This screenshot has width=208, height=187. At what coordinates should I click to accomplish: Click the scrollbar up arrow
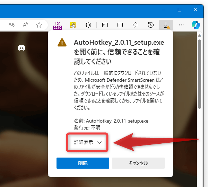pos(200,36)
